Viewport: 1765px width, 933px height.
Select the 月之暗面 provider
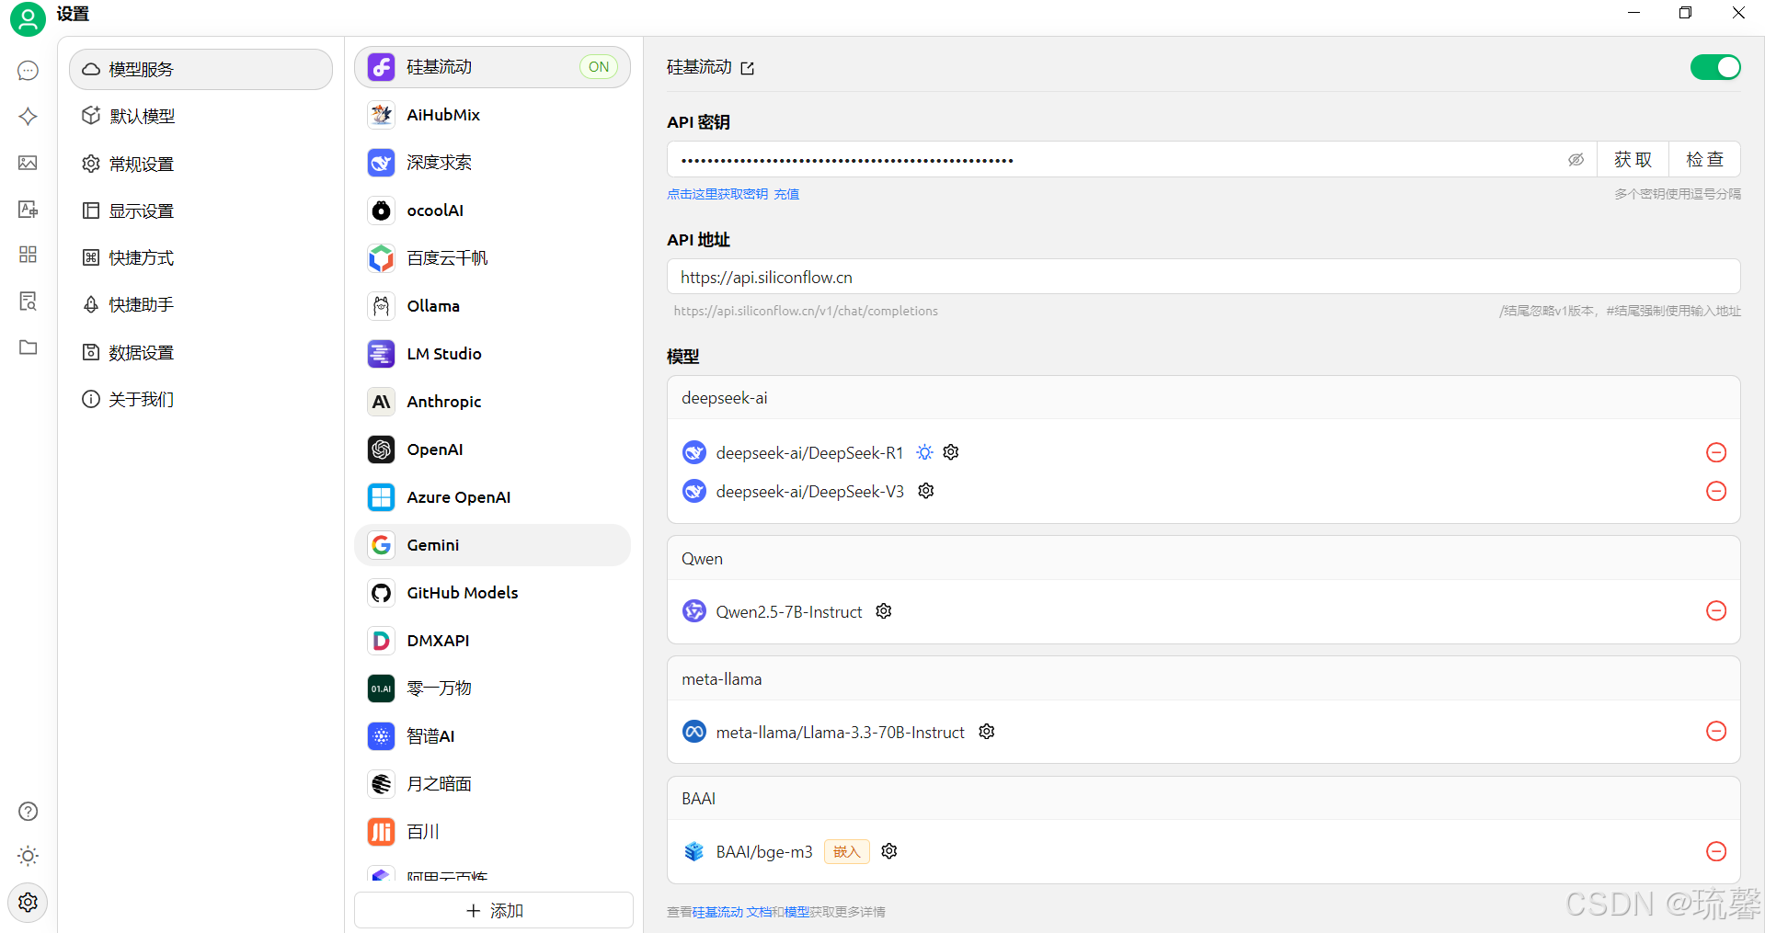coord(492,784)
